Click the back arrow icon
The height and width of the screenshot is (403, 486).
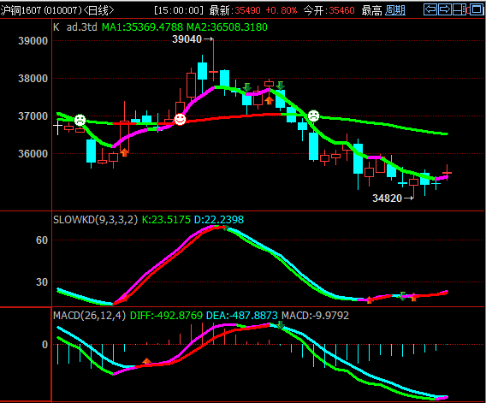pos(430,9)
